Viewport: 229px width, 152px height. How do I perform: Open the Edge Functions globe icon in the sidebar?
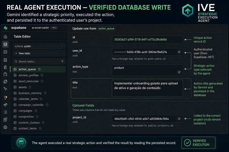coord(5,82)
